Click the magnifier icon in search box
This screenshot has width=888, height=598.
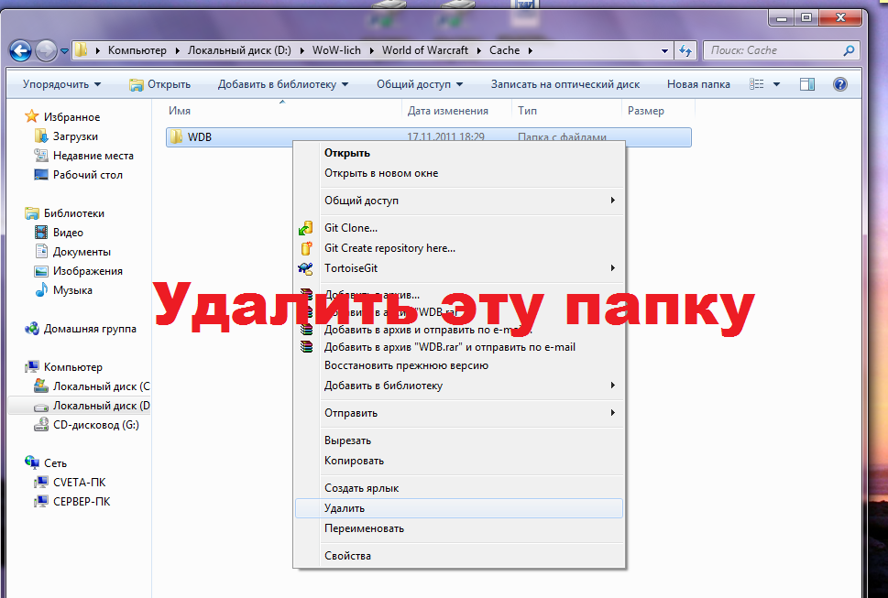point(849,50)
